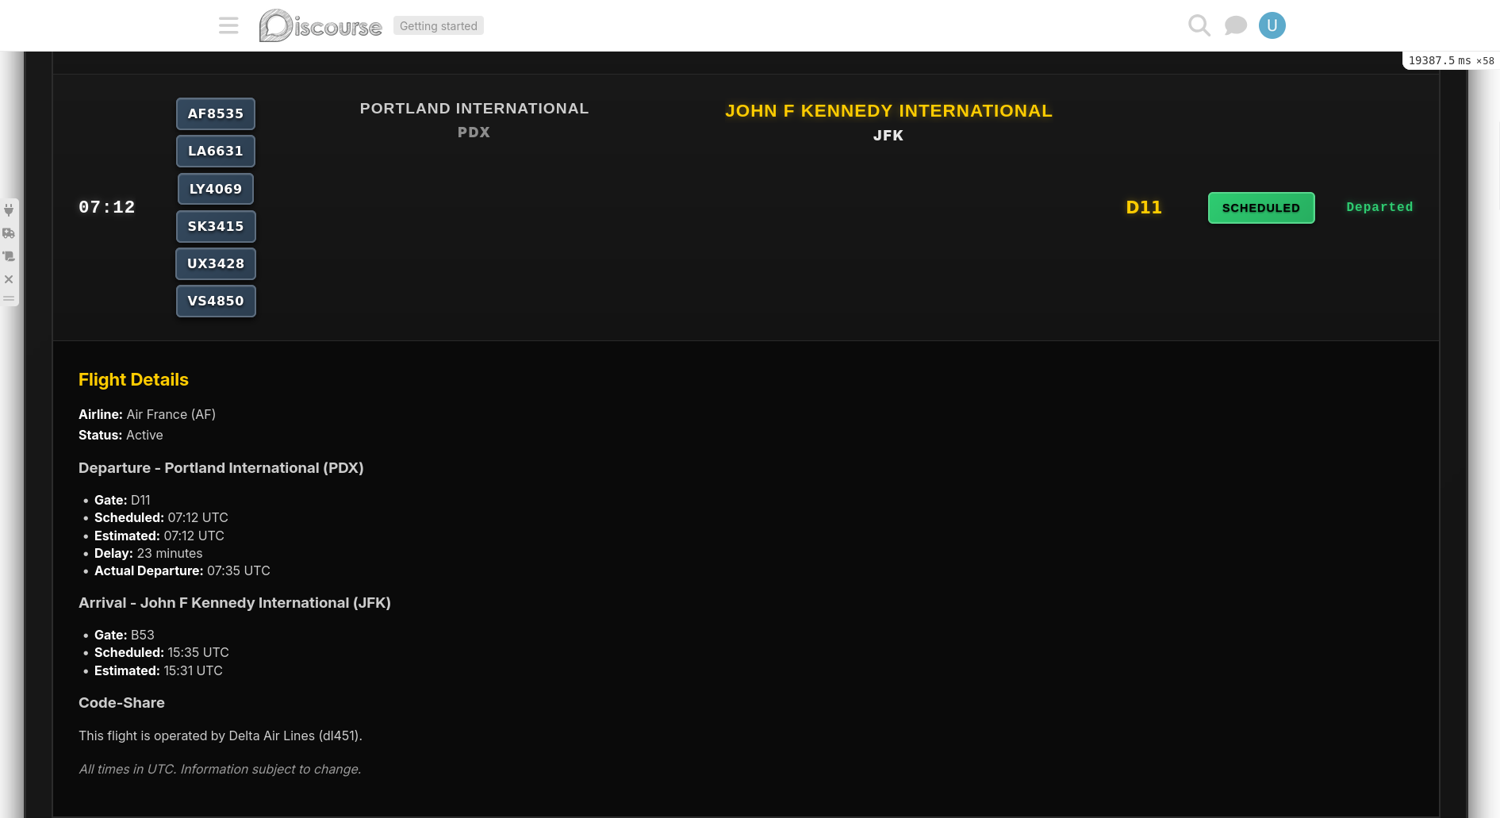The width and height of the screenshot is (1500, 818).
Task: Click the Getting started button
Action: point(438,26)
